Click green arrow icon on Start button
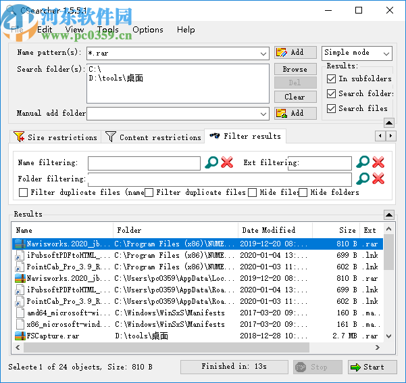Screen dimensions: 406x383 [x=355, y=367]
